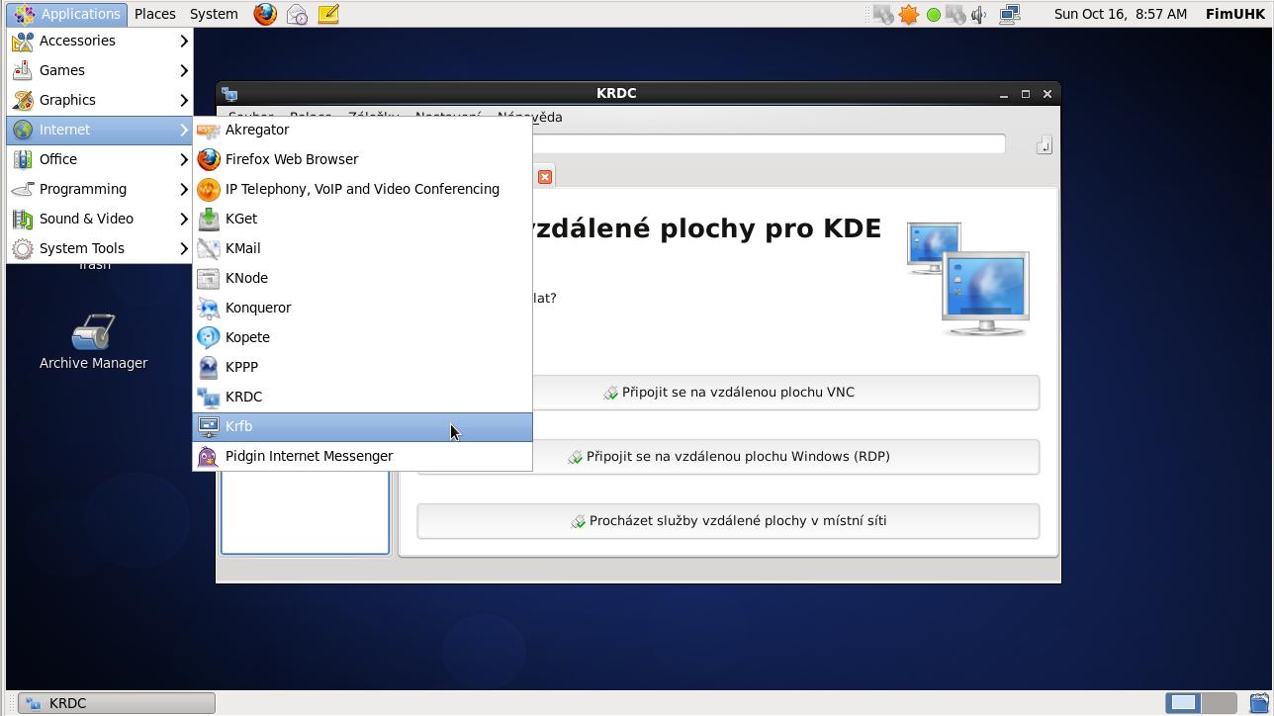
Task: Open the mail client panel launcher
Action: click(297, 14)
